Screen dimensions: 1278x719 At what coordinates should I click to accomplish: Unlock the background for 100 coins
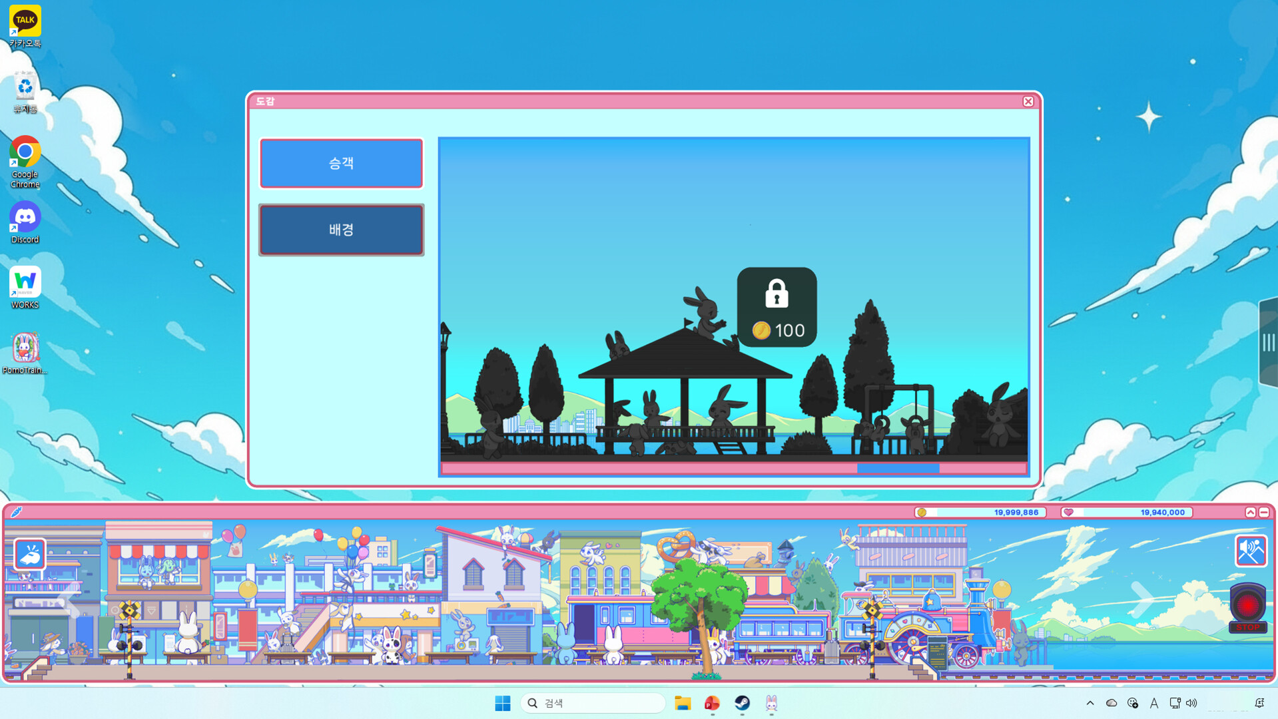click(777, 307)
